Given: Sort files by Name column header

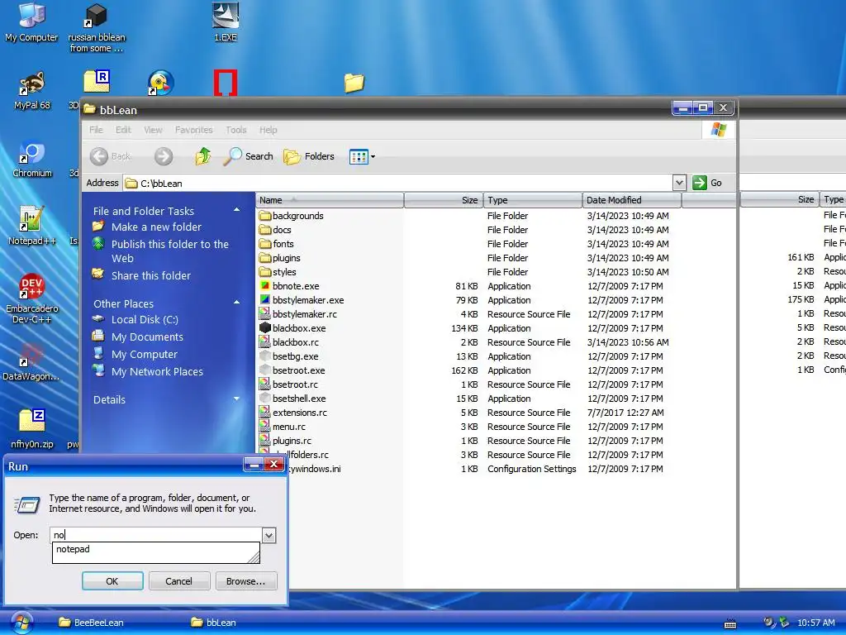Looking at the screenshot, I should click(330, 200).
